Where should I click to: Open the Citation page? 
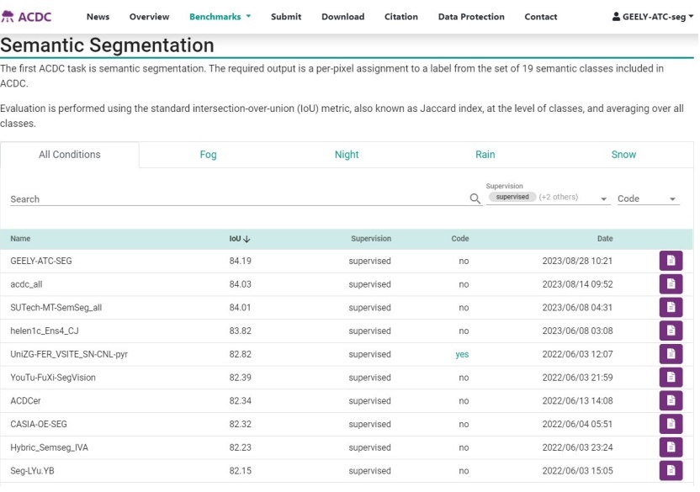click(x=400, y=17)
